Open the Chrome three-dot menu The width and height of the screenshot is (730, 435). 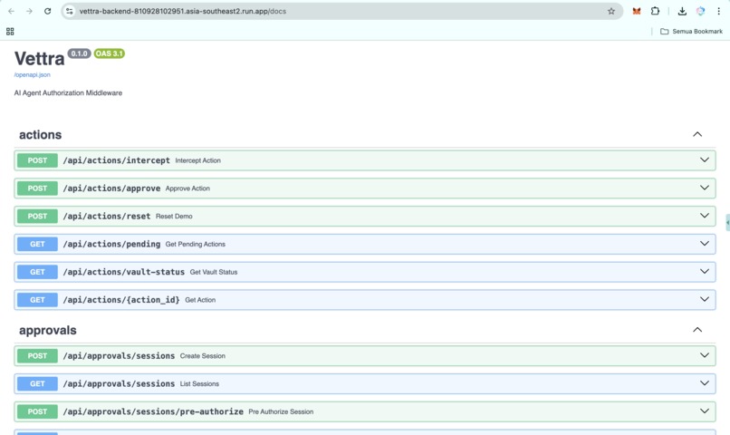[x=718, y=11]
